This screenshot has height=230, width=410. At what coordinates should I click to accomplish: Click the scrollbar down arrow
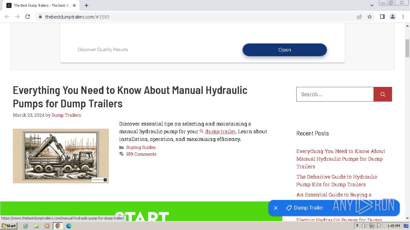407,218
